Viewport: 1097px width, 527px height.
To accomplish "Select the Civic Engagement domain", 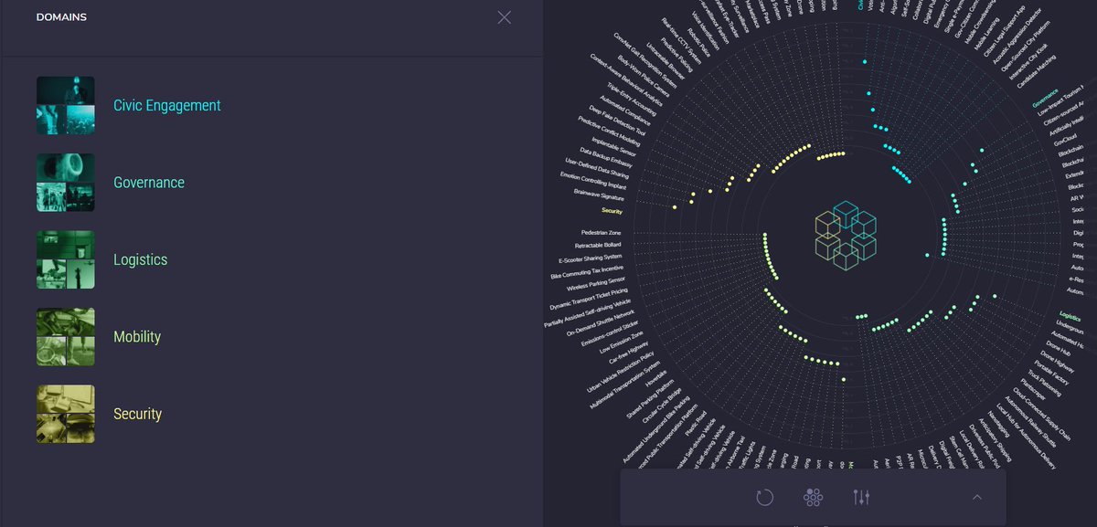I will [165, 105].
